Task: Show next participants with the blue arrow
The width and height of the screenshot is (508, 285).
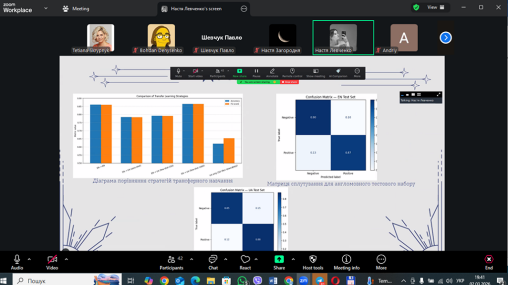Action: [445, 38]
